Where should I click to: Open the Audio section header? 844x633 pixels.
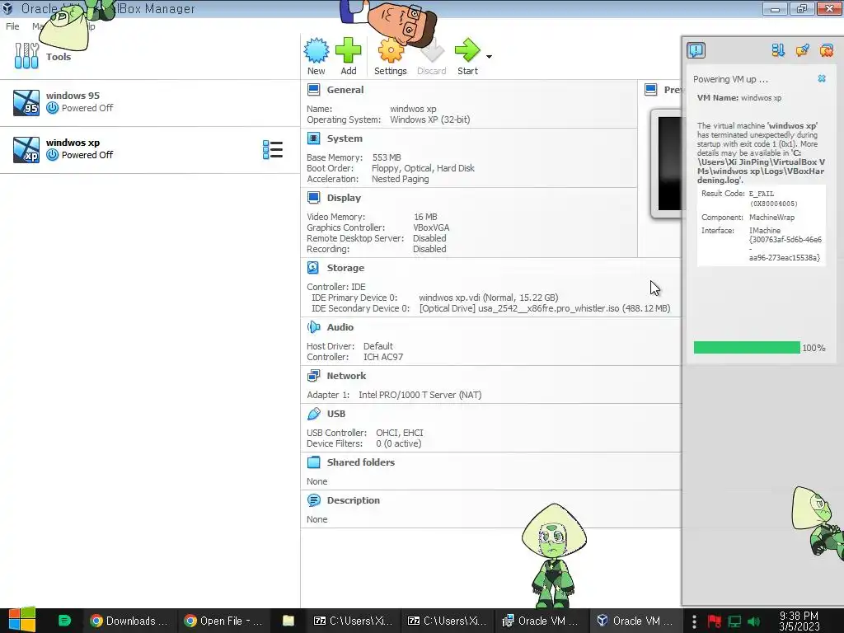pos(340,326)
